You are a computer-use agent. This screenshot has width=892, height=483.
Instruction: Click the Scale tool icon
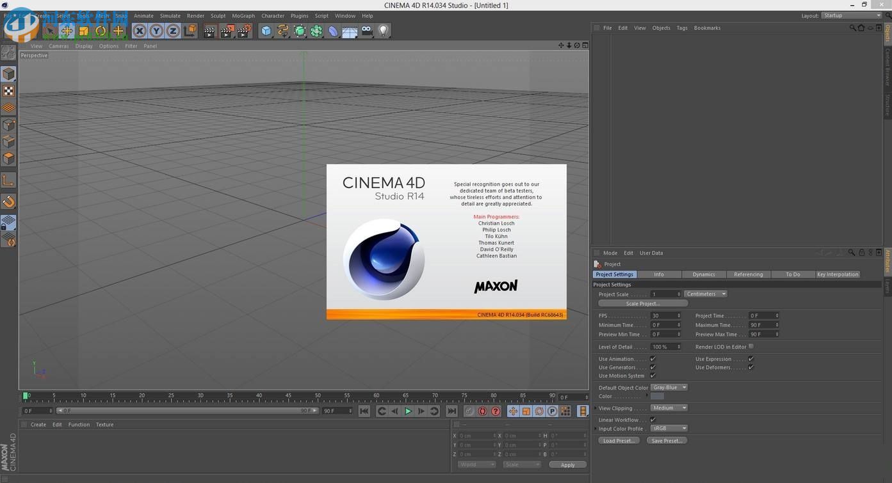click(84, 31)
